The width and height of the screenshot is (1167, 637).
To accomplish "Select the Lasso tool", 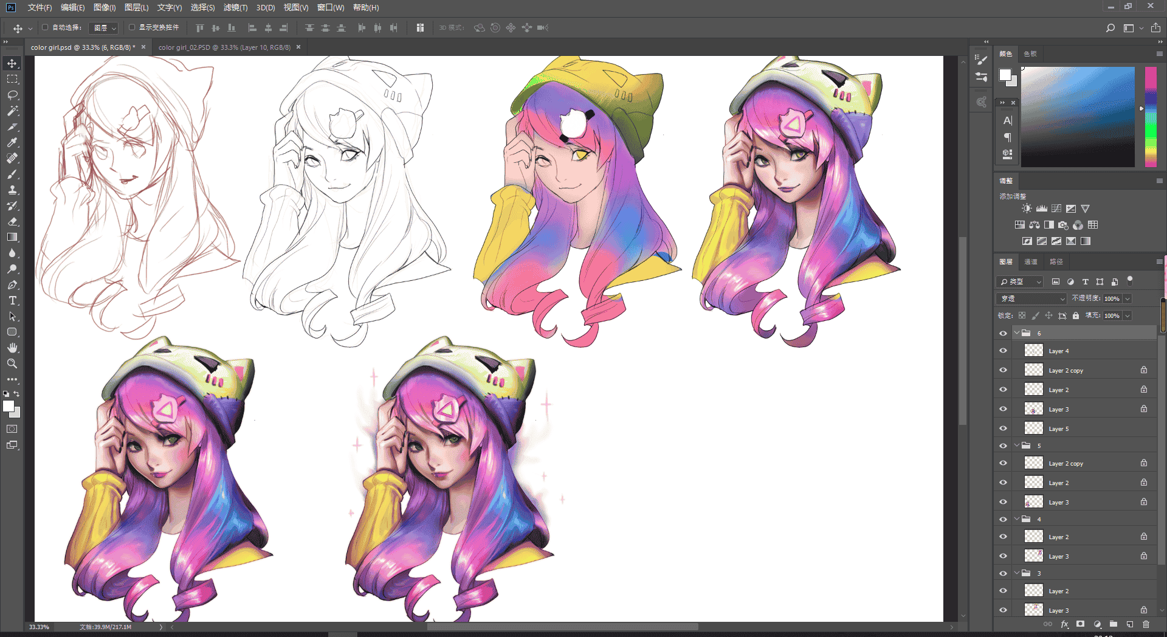I will tap(12, 95).
